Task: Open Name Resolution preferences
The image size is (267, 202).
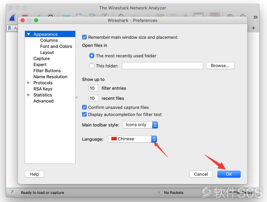Action: [x=50, y=77]
